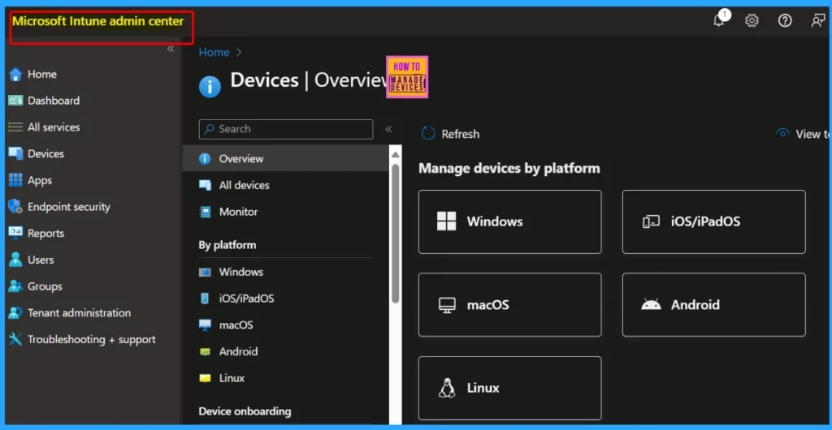Click the Windows logo on Windows card

point(447,221)
